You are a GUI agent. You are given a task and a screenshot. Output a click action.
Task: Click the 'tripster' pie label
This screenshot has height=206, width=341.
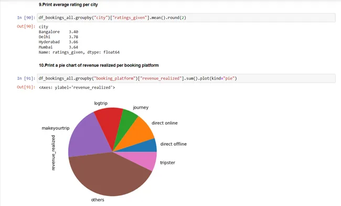click(167, 163)
